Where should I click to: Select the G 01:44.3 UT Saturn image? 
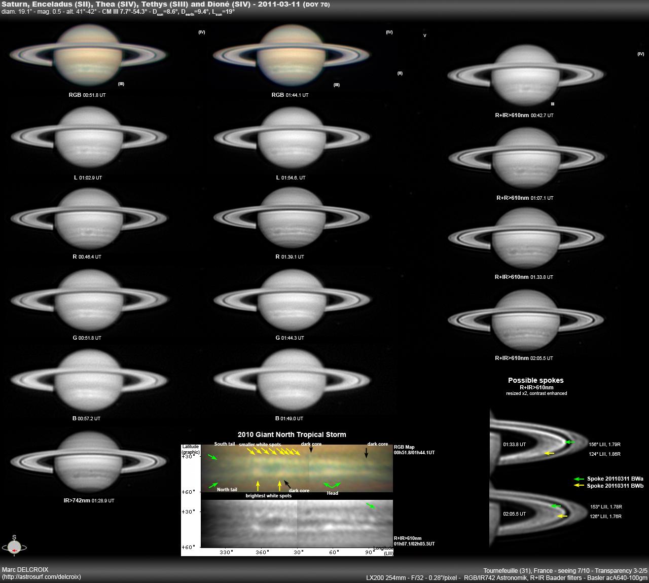[x=292, y=299]
